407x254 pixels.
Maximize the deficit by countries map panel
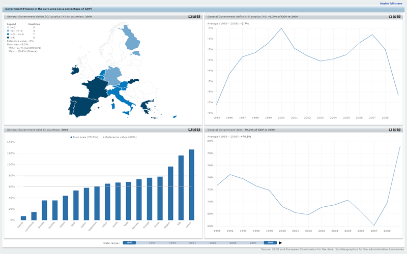[x=194, y=16]
